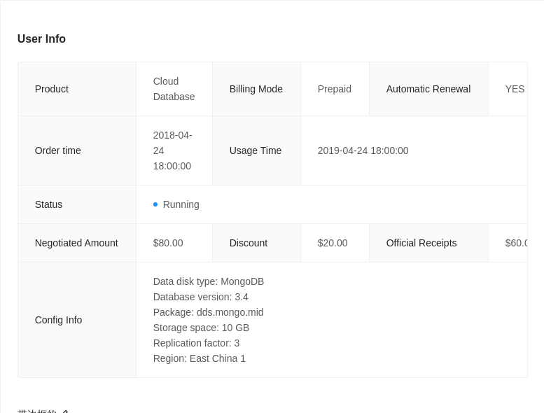Screen dimensions: 544x413
Task: Click the Region East China 1 line
Action: pos(199,358)
